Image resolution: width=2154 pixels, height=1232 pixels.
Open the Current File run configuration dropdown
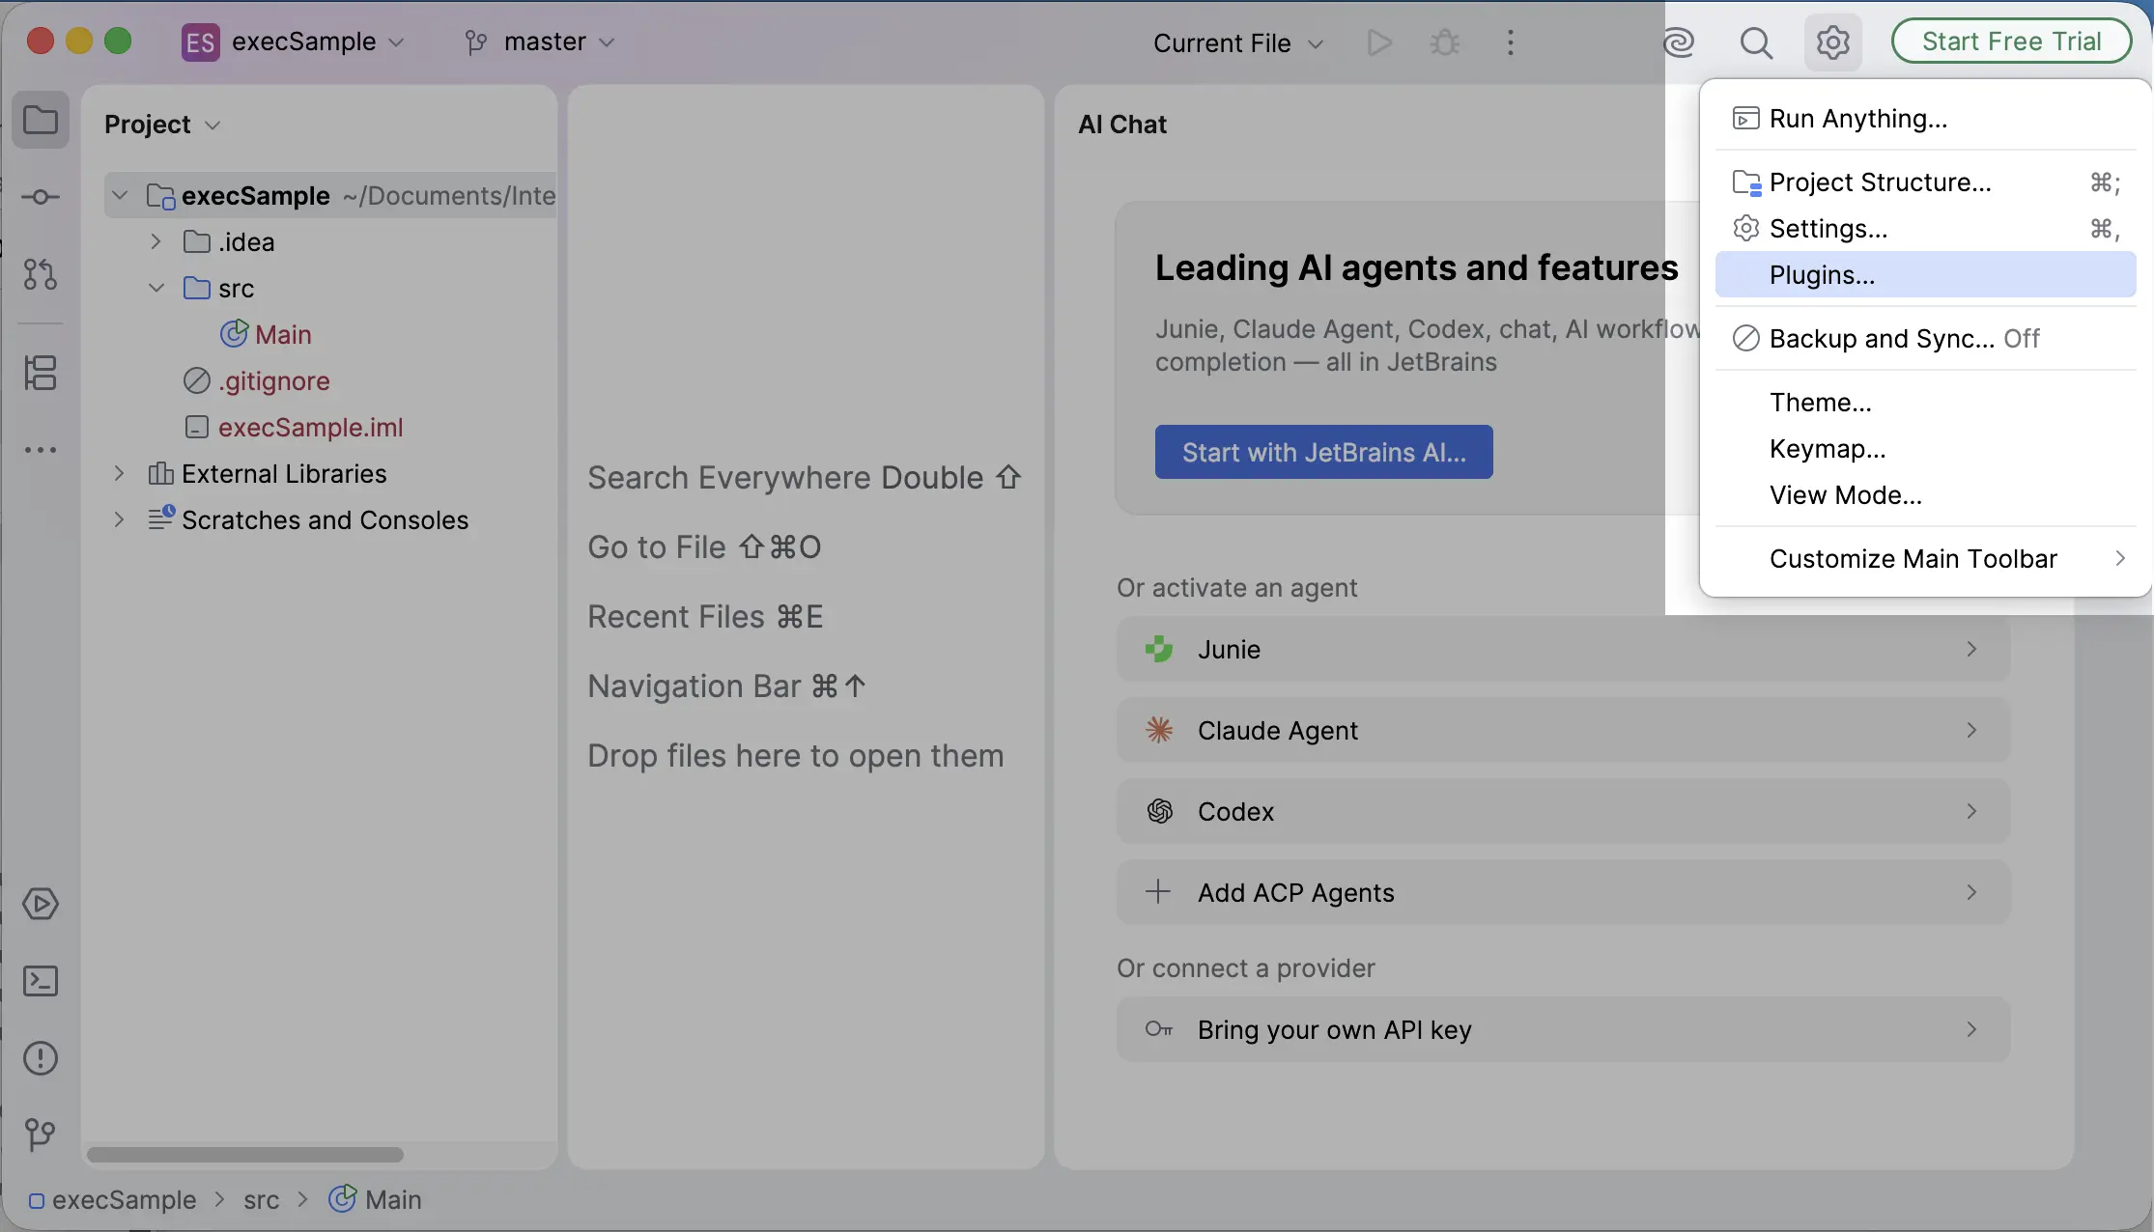point(1238,43)
